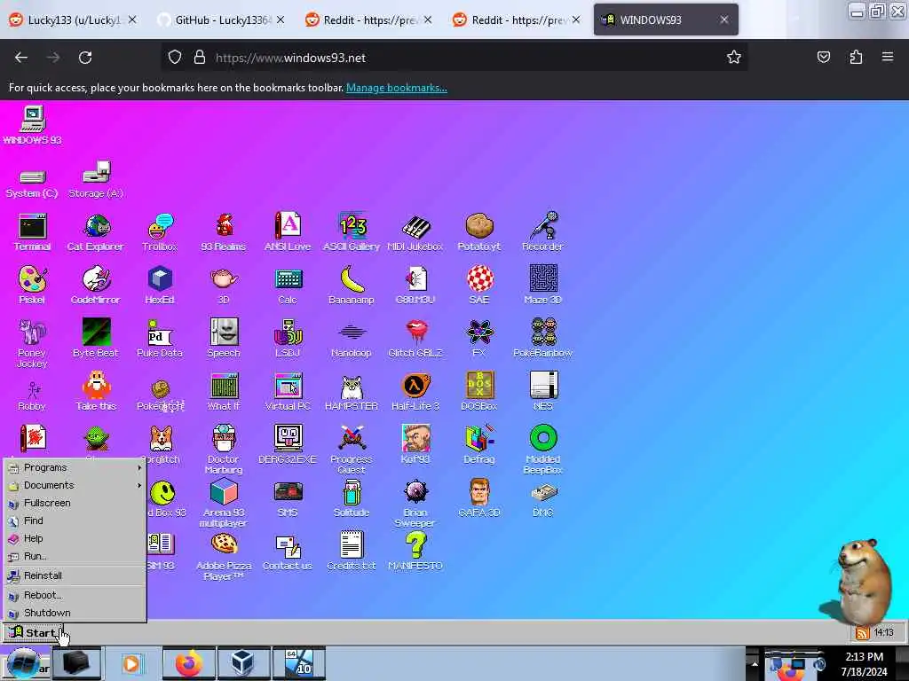
Task: Open Puke Data icon
Action: pos(160,338)
